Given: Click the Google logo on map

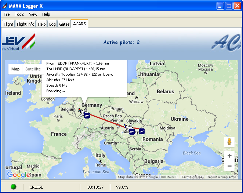Looking at the screenshot, I should point(18,175).
